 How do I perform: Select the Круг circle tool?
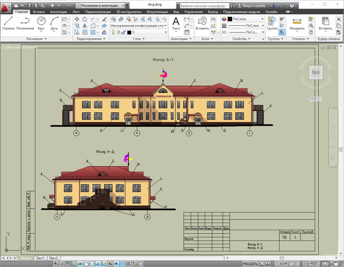click(x=41, y=23)
